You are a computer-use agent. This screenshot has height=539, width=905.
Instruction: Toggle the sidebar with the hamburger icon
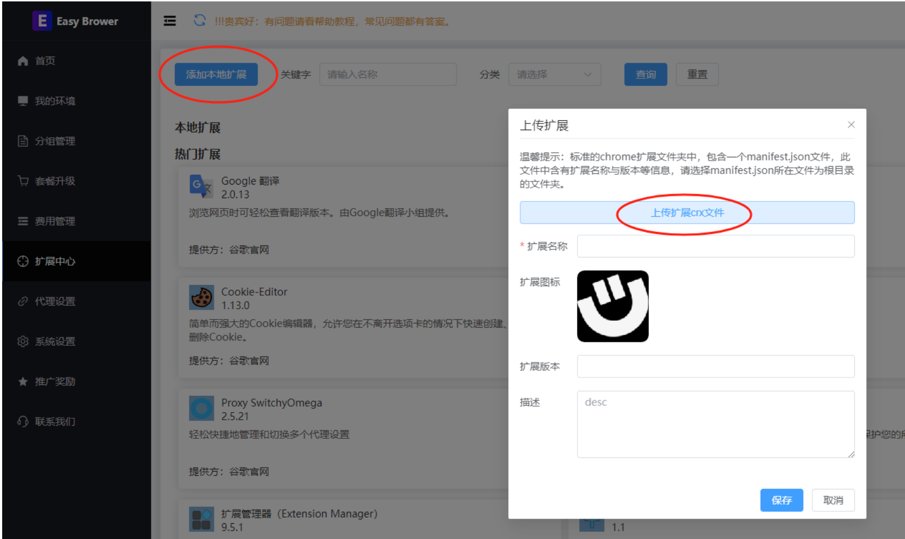click(x=169, y=21)
